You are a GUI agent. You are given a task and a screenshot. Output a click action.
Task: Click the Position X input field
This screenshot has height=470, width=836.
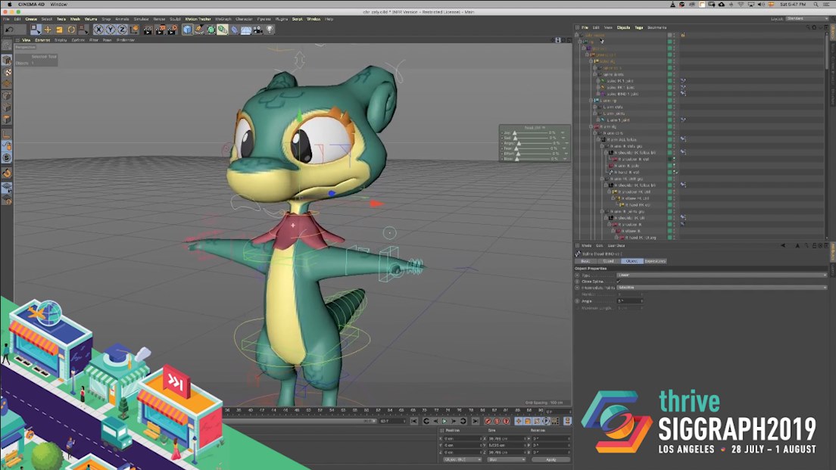pos(463,438)
